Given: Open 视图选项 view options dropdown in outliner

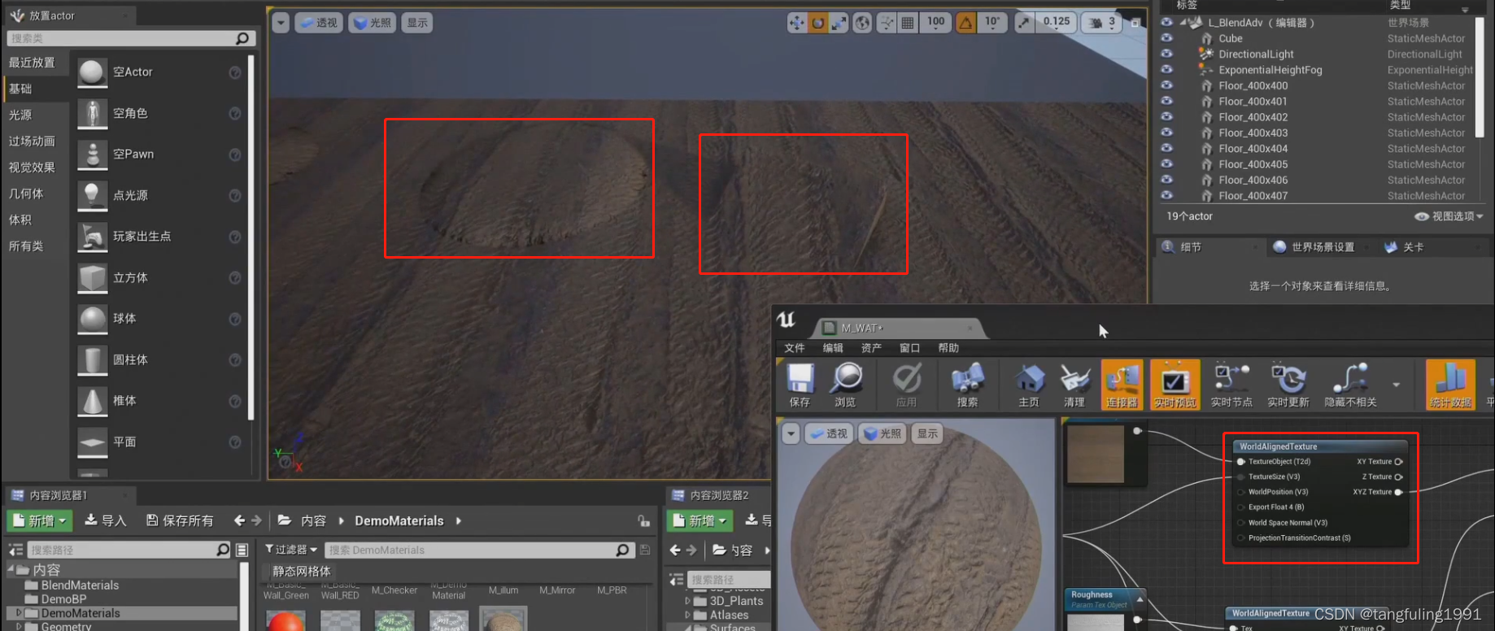Looking at the screenshot, I should point(1449,216).
